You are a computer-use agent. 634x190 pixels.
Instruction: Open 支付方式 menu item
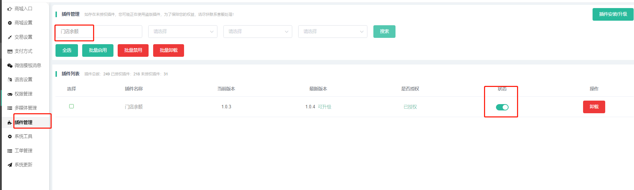point(23,51)
